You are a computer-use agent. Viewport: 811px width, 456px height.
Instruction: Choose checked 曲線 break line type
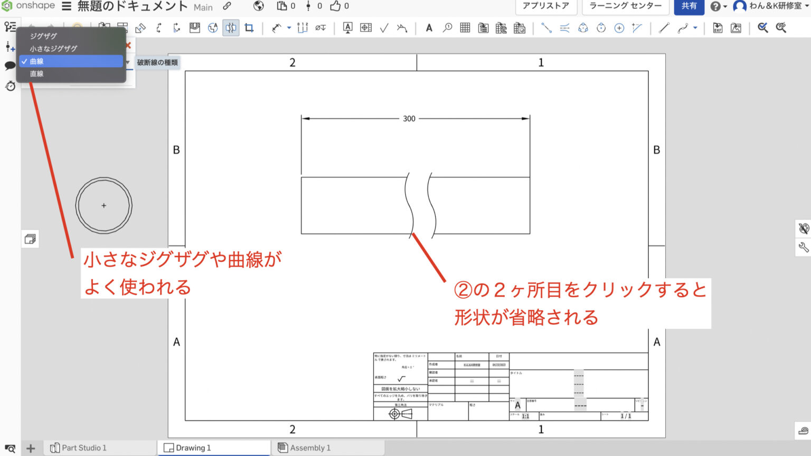(x=71, y=61)
